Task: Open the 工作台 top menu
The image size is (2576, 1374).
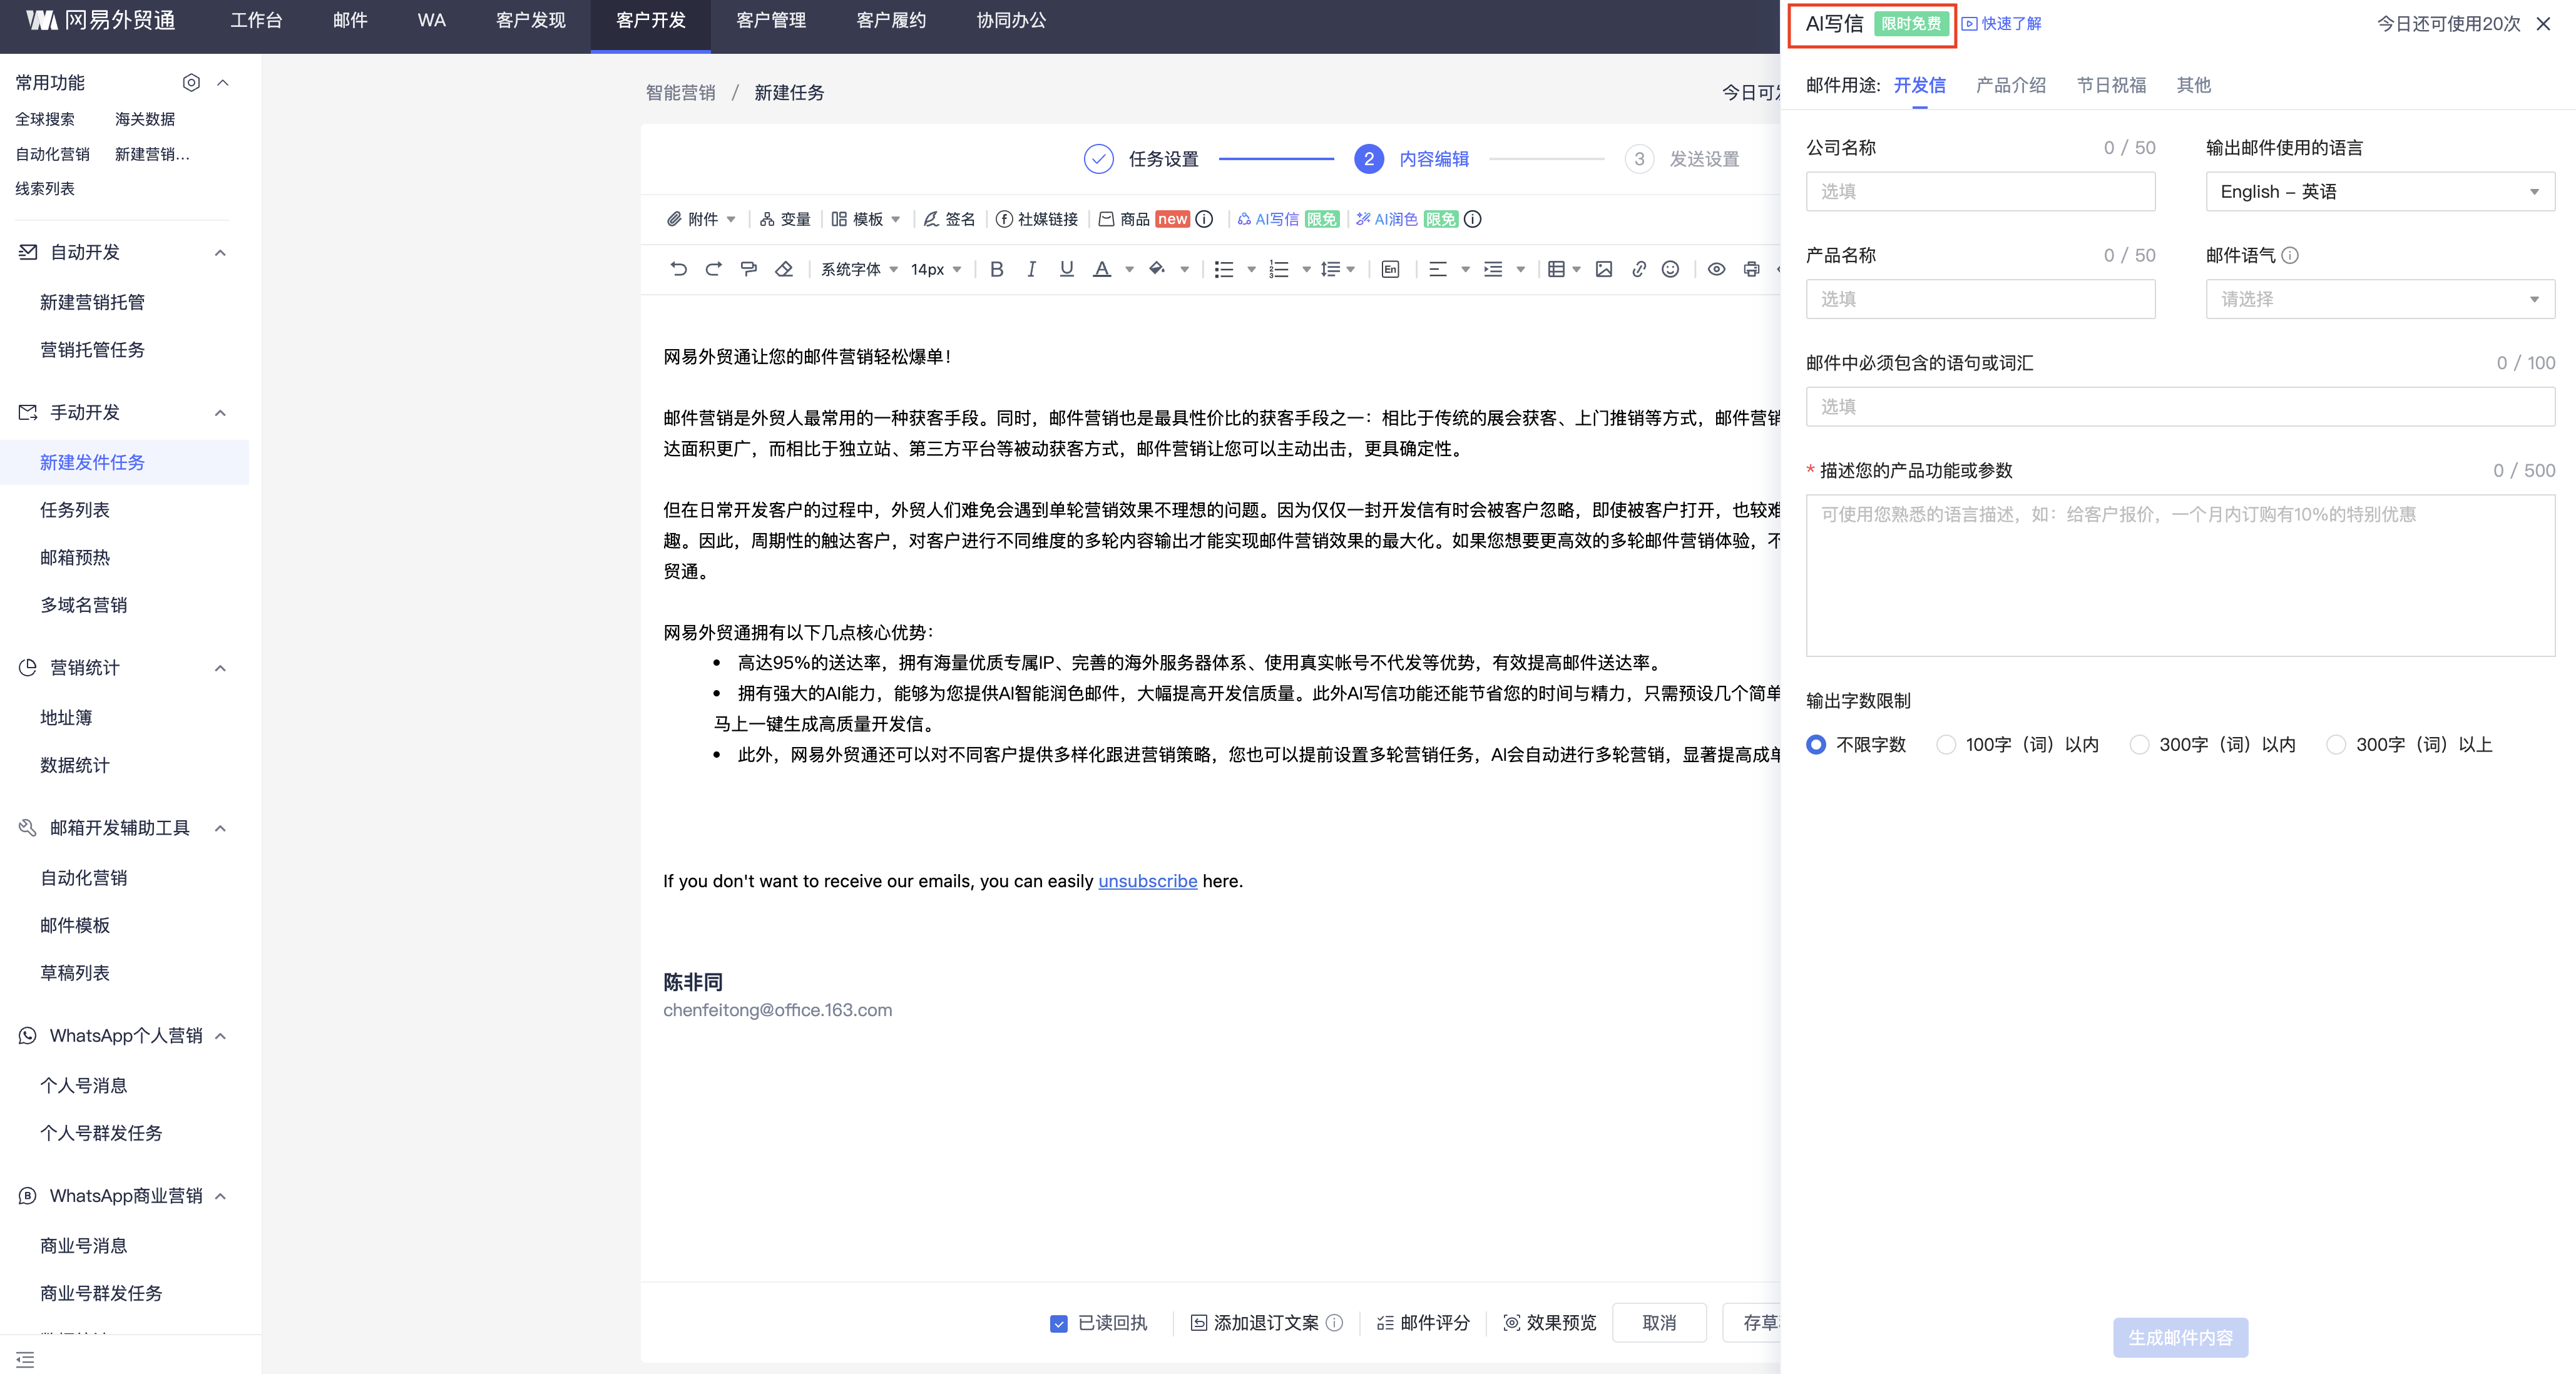Action: (256, 20)
